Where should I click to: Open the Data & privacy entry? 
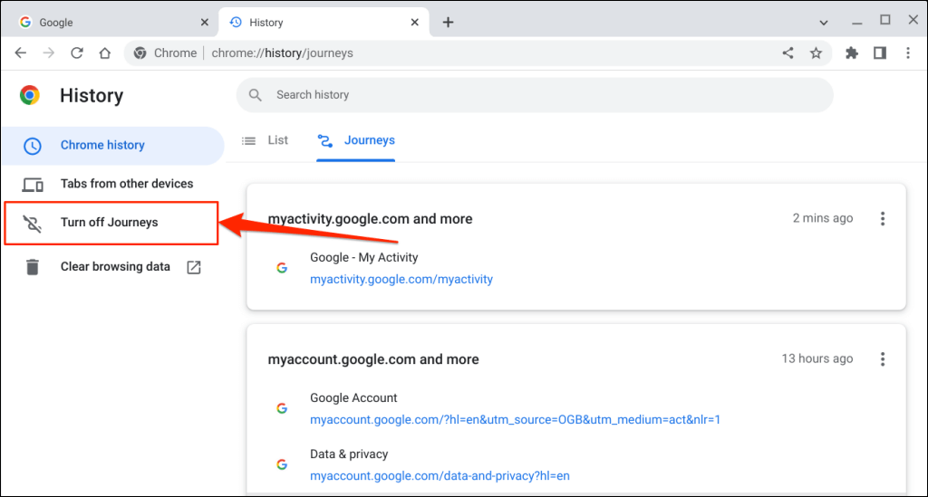coord(349,454)
